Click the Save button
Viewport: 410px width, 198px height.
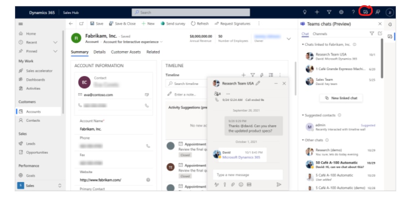97,23
